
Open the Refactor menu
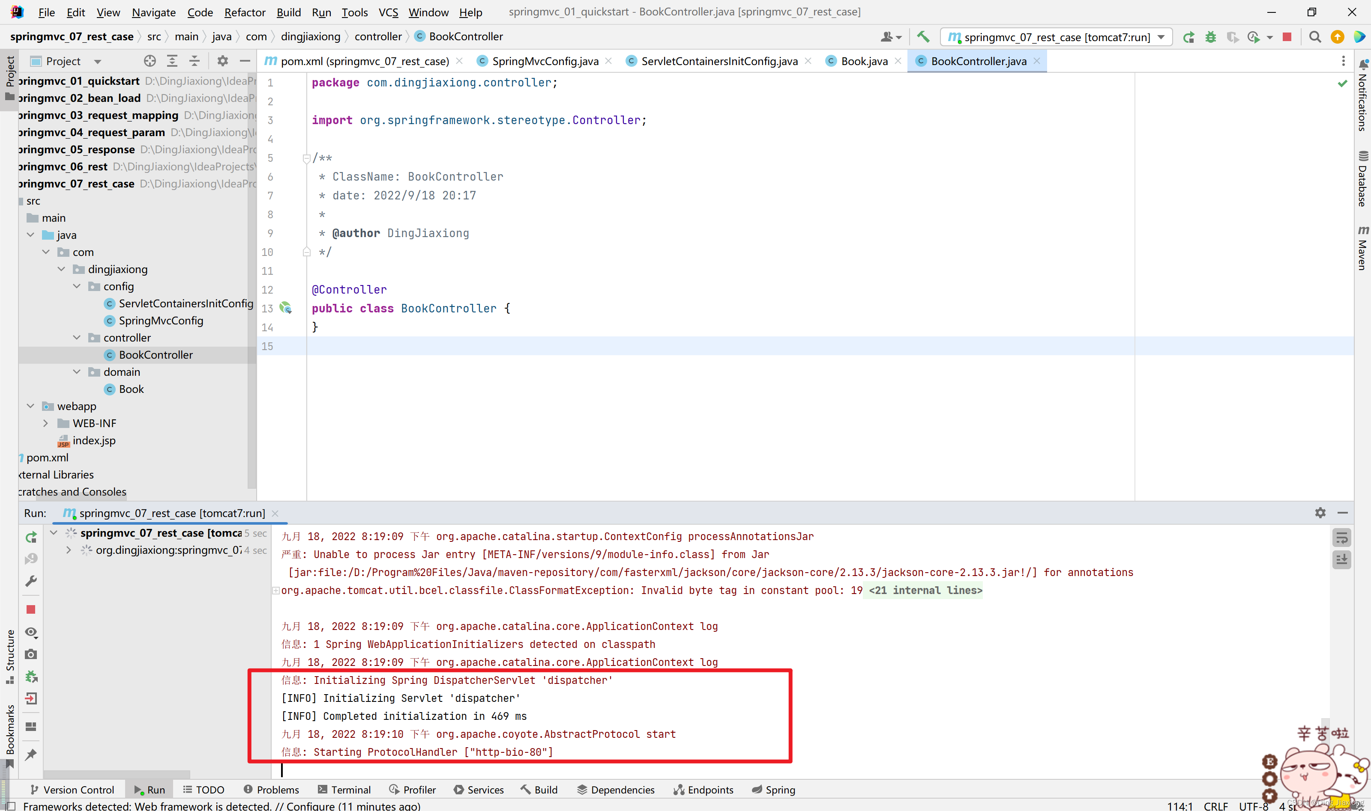245,12
